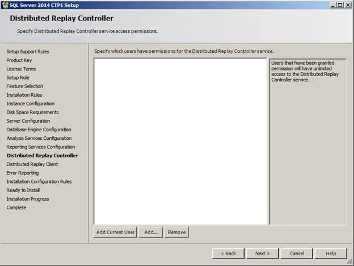Screen dimensions: 354x266
Task: Select the Error Reporting step
Action: [22, 173]
